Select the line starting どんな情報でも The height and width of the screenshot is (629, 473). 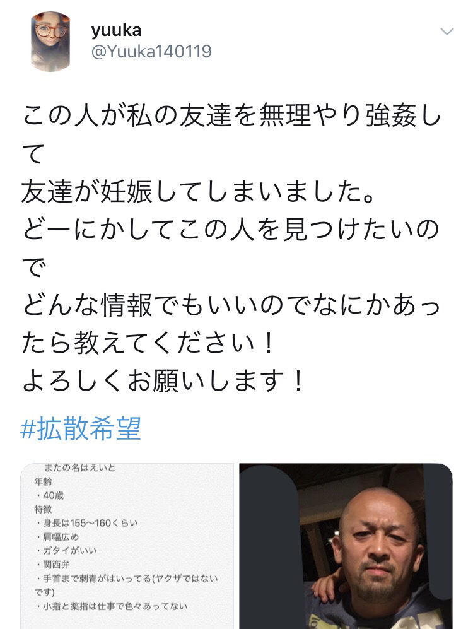(231, 305)
